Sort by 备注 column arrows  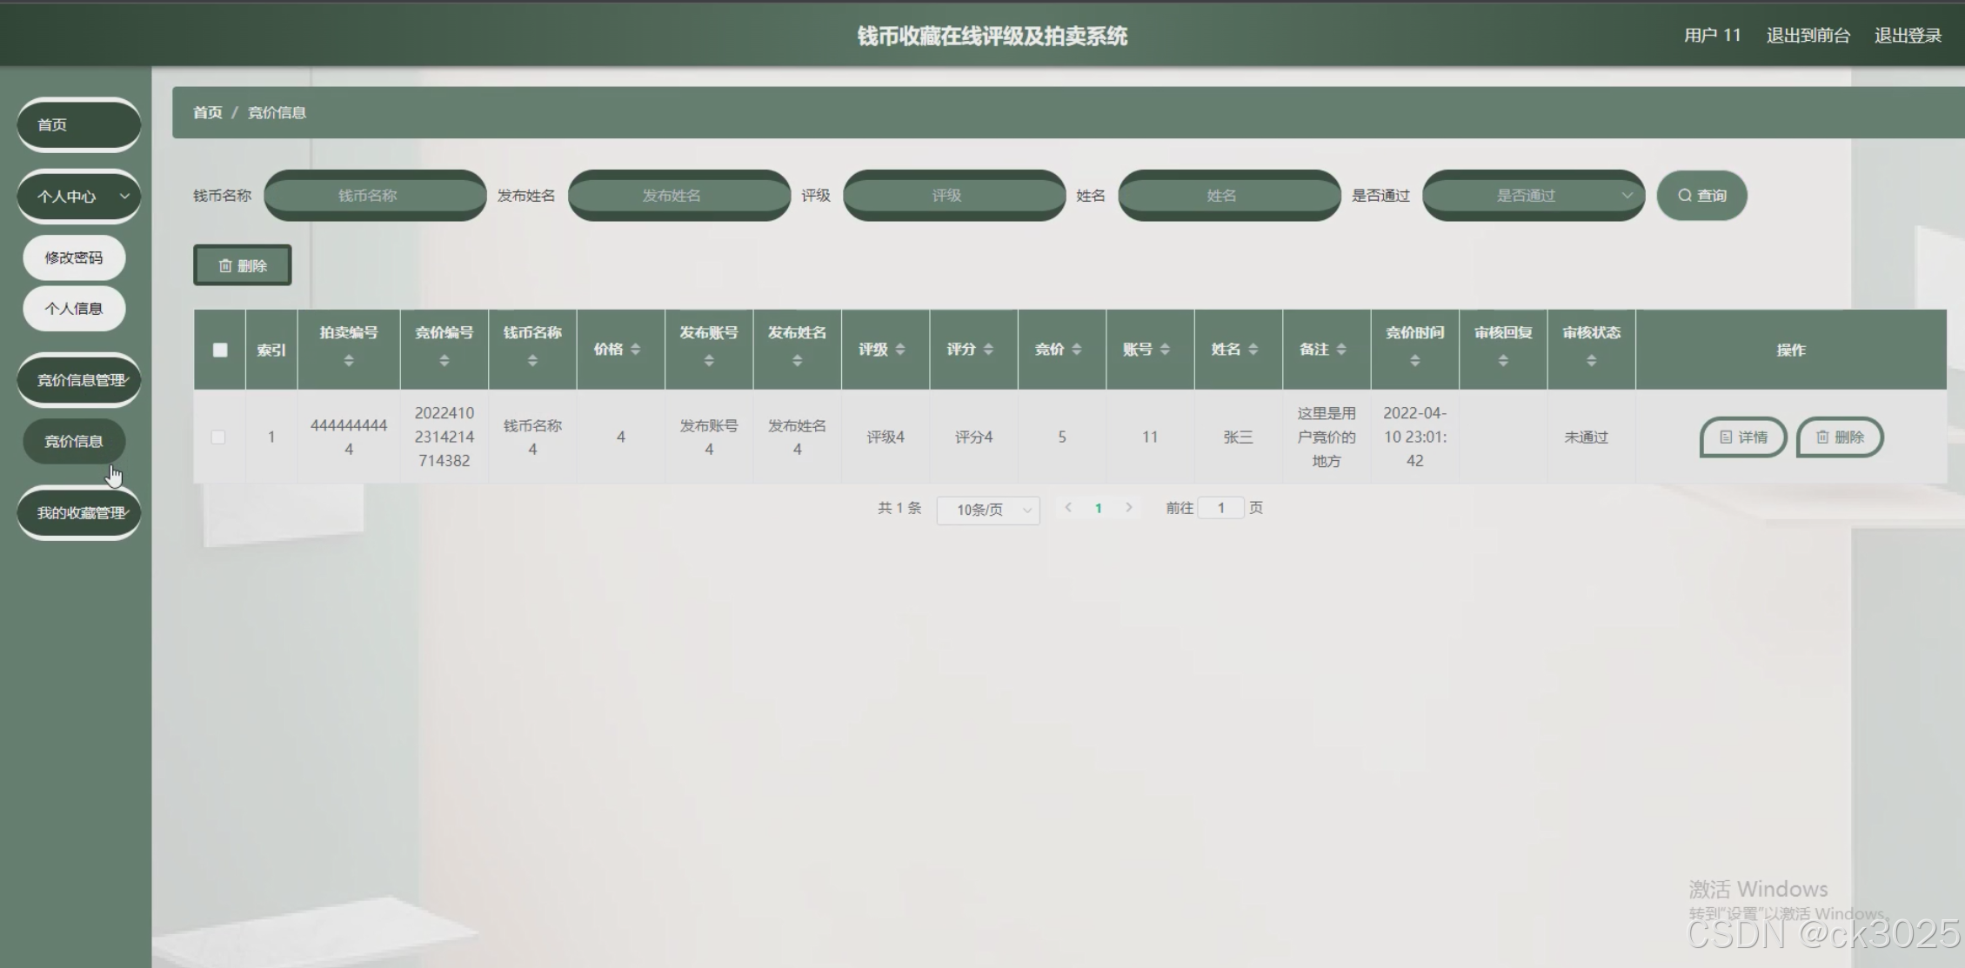pos(1341,349)
